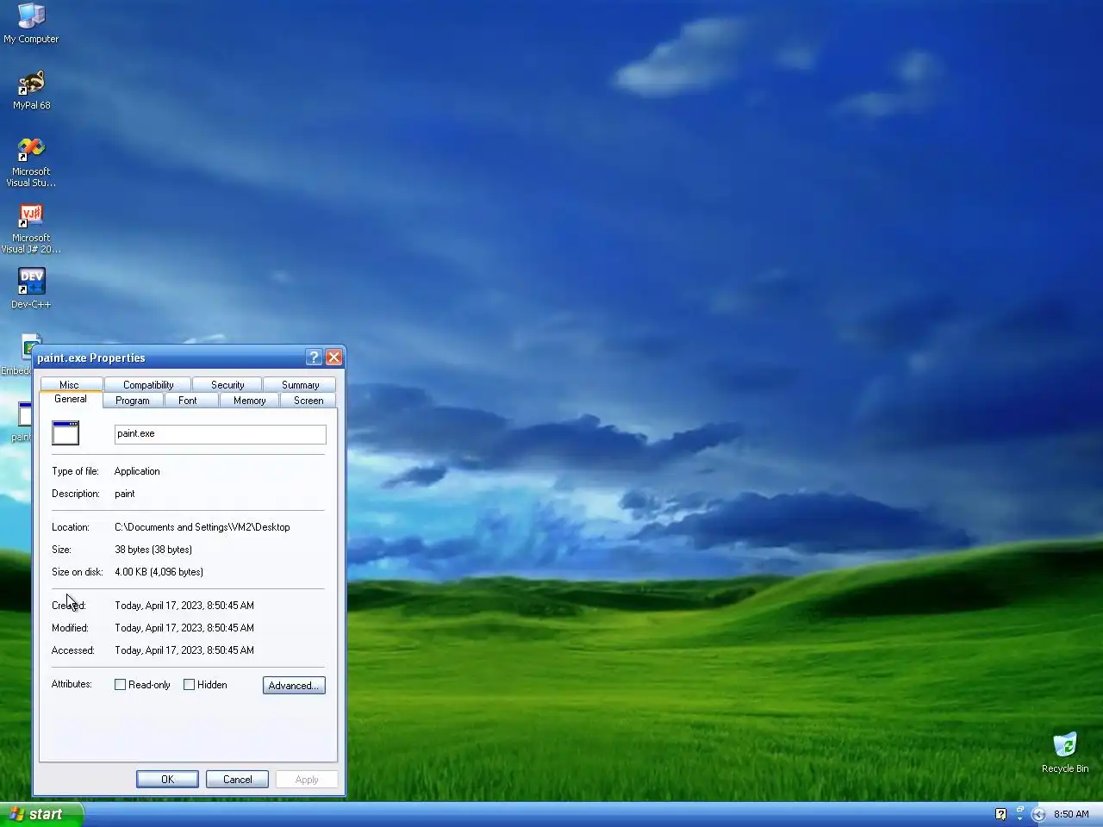Screen dimensions: 1103x827
Task: Click the paint.exe file name field
Action: (x=220, y=434)
